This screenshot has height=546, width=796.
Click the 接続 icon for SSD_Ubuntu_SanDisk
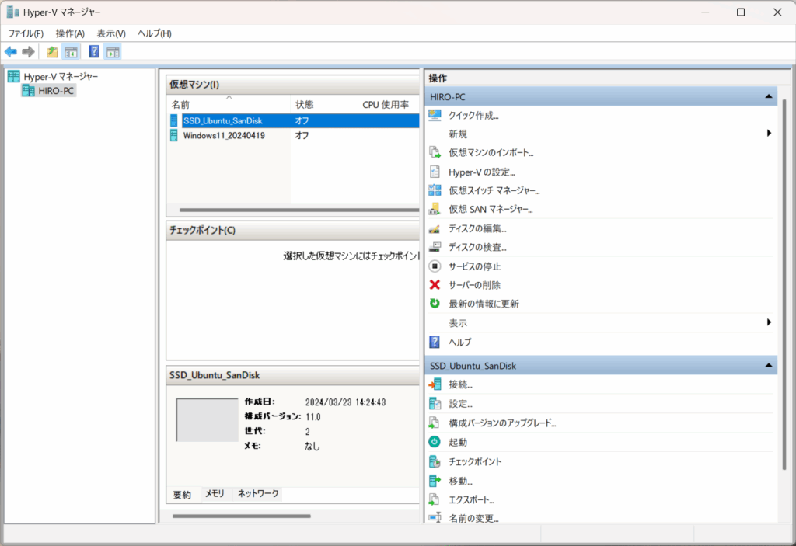point(435,384)
